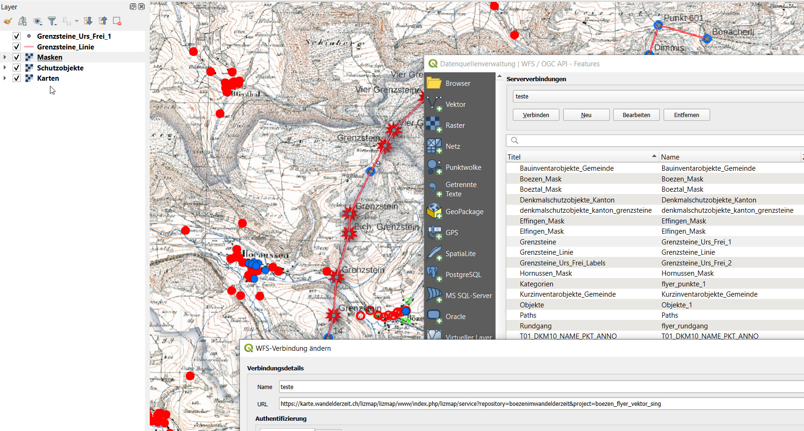Toggle visibility of the Grenzsteine_Linie layer
This screenshot has width=804, height=431.
(x=17, y=47)
